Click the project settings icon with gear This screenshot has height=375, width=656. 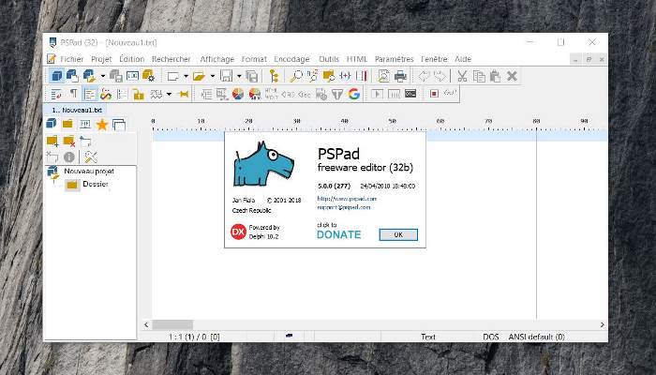(148, 76)
